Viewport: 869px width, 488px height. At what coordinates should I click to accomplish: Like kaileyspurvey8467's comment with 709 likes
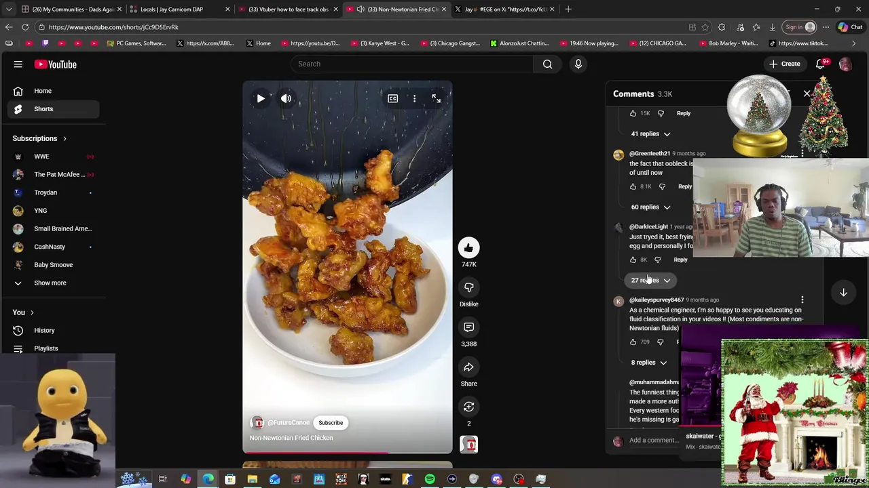coord(633,342)
